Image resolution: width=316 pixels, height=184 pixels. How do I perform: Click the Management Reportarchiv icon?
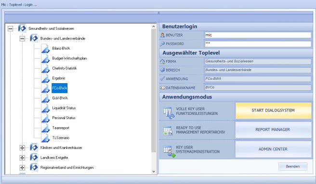click(x=168, y=131)
